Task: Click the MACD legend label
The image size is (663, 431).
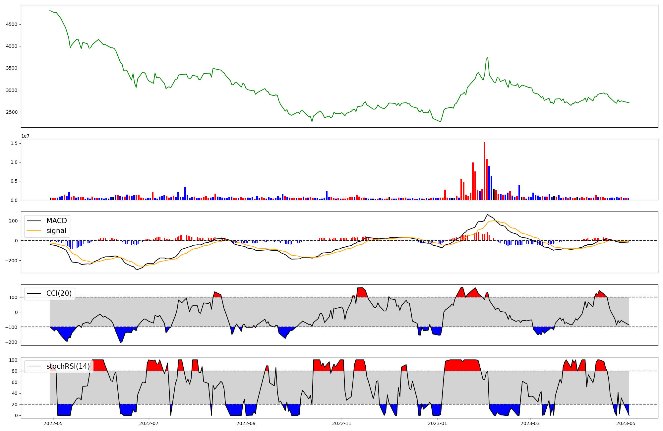Action: [x=56, y=221]
